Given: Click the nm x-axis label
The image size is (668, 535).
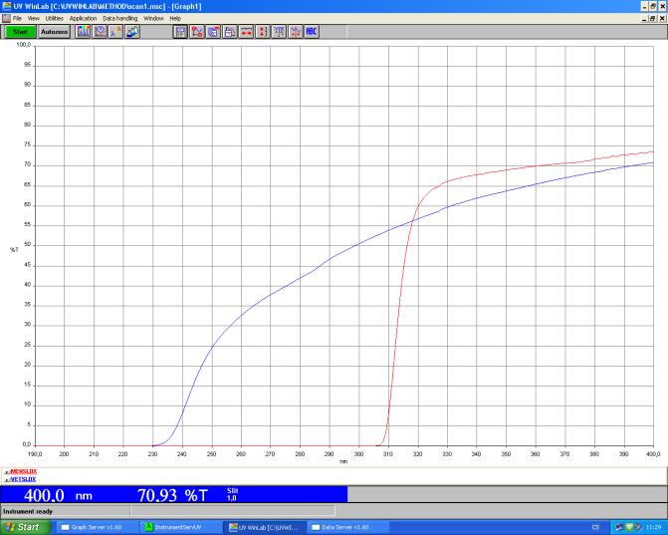Looking at the screenshot, I should [343, 461].
